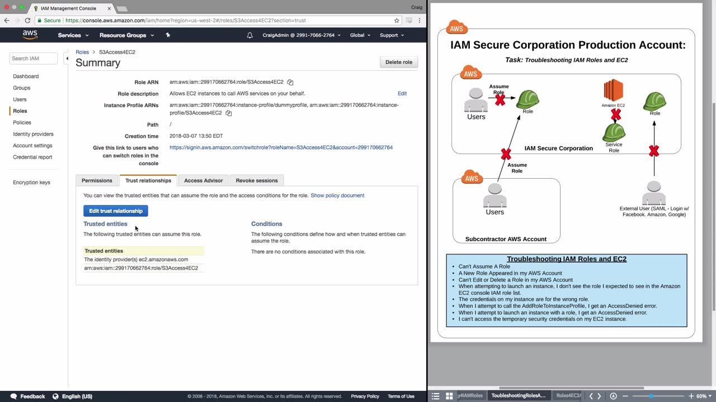Click the language globe icon
This screenshot has width=716, height=402.
coord(55,396)
